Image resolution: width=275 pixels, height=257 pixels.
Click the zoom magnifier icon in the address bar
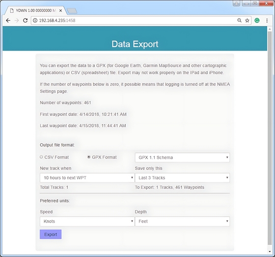click(240, 21)
